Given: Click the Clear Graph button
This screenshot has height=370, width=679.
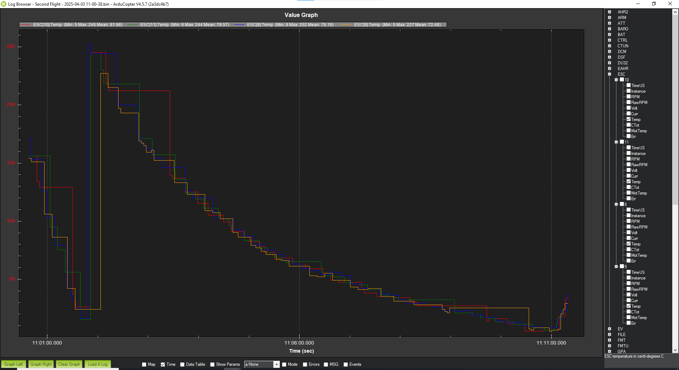Looking at the screenshot, I should [69, 364].
